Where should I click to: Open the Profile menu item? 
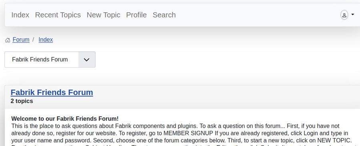point(136,15)
